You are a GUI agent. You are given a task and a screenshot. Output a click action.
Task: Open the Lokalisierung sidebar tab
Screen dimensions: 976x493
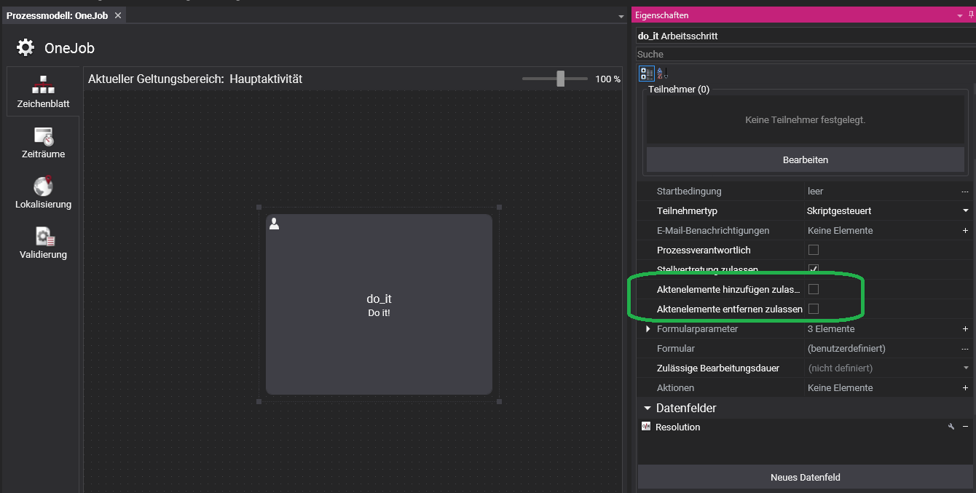coord(43,192)
